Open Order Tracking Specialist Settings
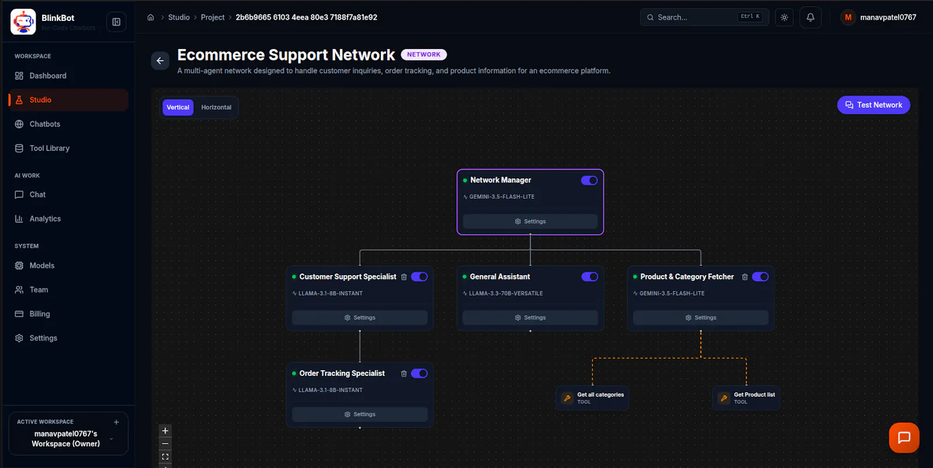933x468 pixels. [360, 414]
